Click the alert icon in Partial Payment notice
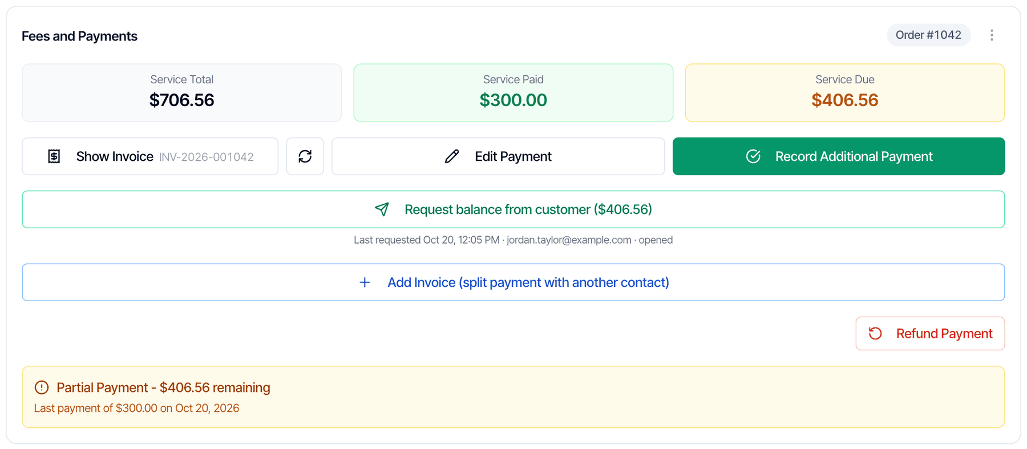The height and width of the screenshot is (449, 1027). click(x=42, y=387)
